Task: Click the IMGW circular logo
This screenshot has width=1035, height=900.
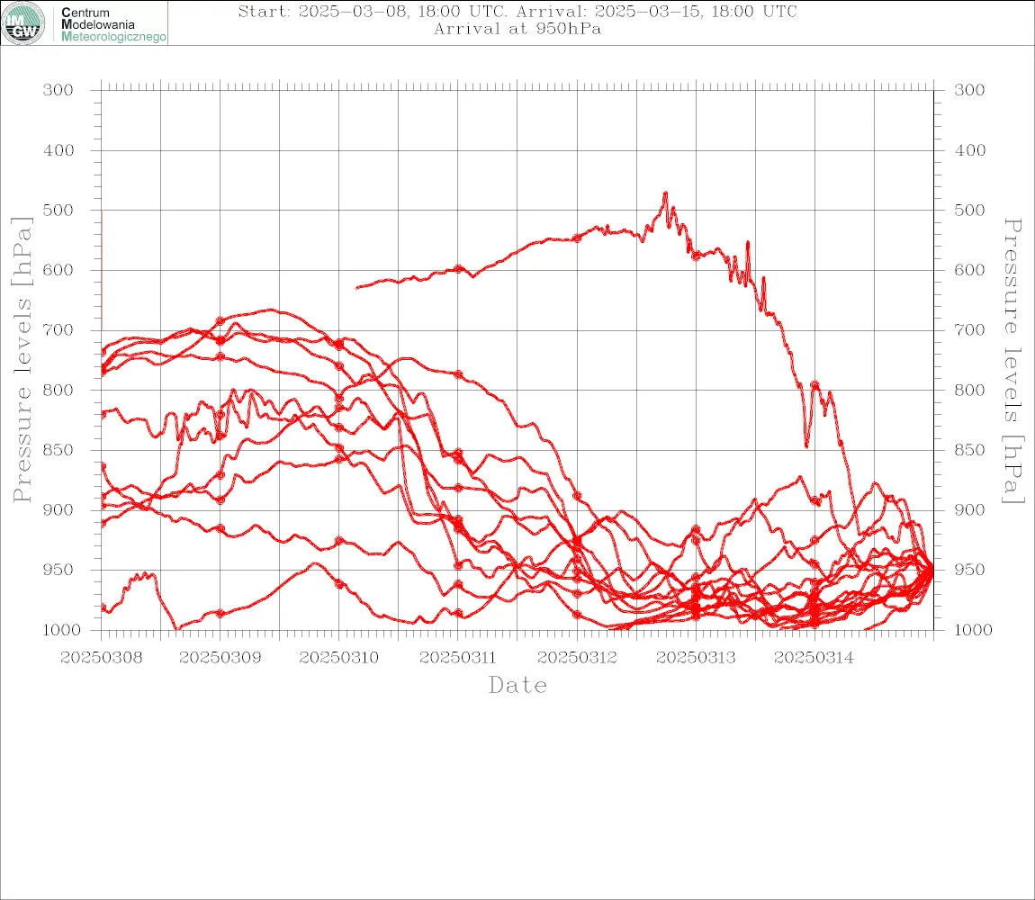Action: [23, 23]
